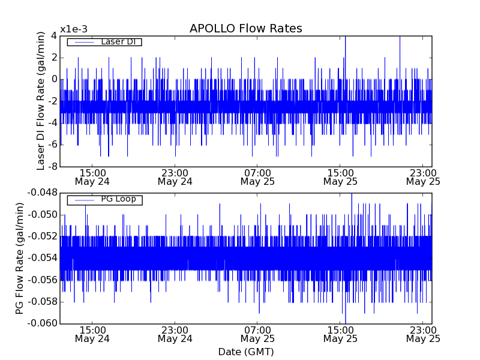The height and width of the screenshot is (360, 480).
Task: Pick 23:00 May 24 tick under bottom plot
Action: 175,334
